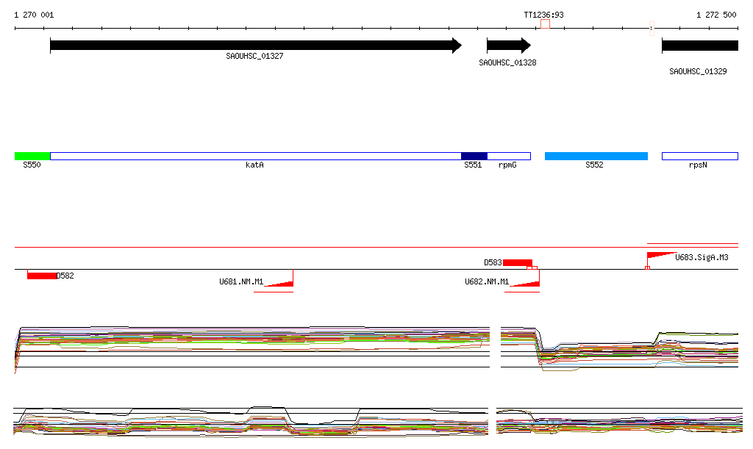753x449 pixels.
Task: Click the U682.NM.M1 upshift triangle
Action: coord(525,284)
